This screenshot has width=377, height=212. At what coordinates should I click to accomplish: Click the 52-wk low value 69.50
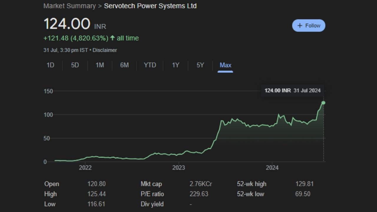click(x=302, y=194)
